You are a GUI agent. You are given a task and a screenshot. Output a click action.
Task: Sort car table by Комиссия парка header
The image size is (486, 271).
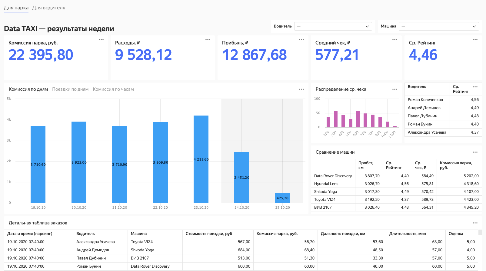pos(459,165)
